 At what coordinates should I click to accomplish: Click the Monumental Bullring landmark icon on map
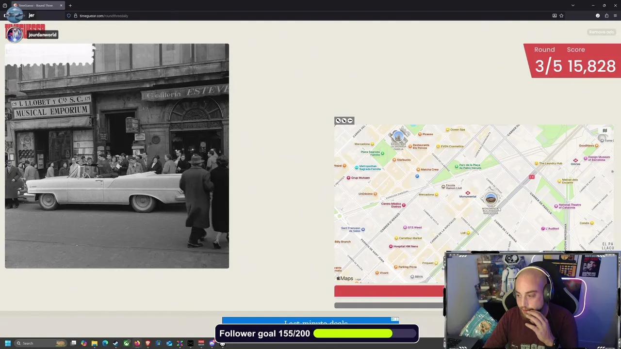tap(490, 199)
